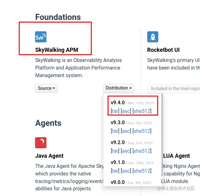This screenshot has height=196, width=200.
Task: Collapse the Distribution dropdown
Action: point(118,88)
